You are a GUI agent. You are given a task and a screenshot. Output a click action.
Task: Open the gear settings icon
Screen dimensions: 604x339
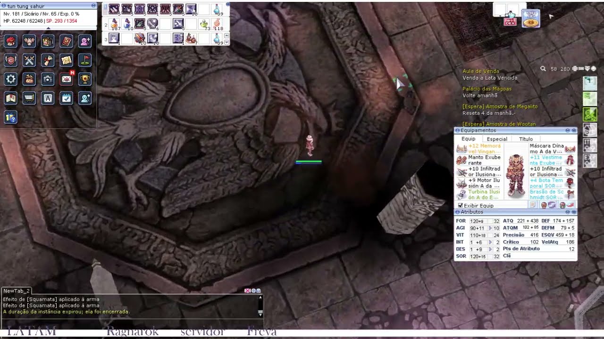tap(10, 79)
